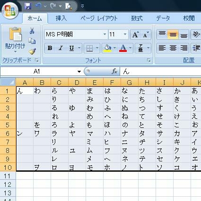
Task: Copy the selection
Action: pos(32,41)
